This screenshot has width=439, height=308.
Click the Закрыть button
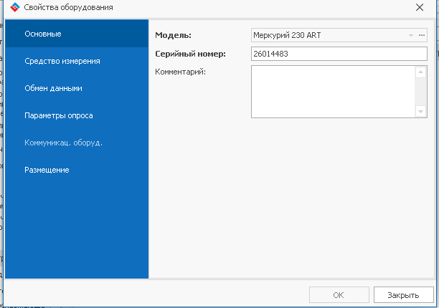(x=403, y=295)
